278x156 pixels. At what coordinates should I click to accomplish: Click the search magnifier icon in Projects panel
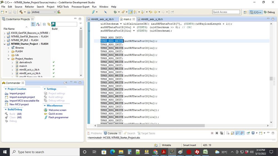pyautogui.click(x=53, y=24)
